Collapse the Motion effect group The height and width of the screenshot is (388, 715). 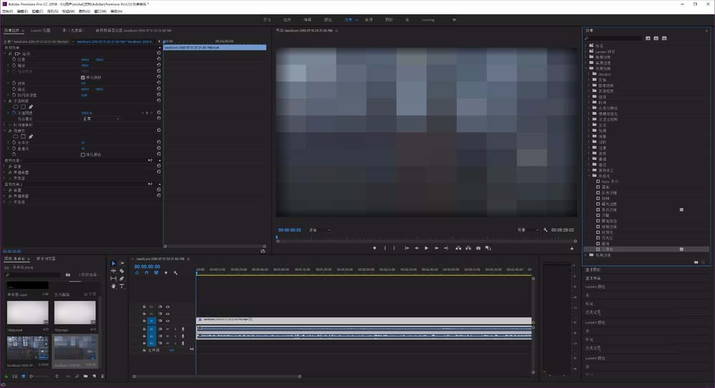[x=5, y=54]
